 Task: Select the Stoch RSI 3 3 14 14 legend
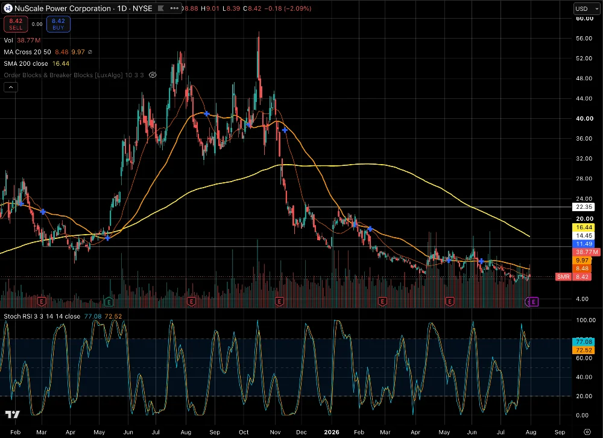click(42, 316)
